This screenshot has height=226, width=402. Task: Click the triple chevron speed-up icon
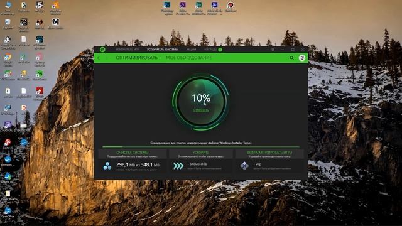178,166
